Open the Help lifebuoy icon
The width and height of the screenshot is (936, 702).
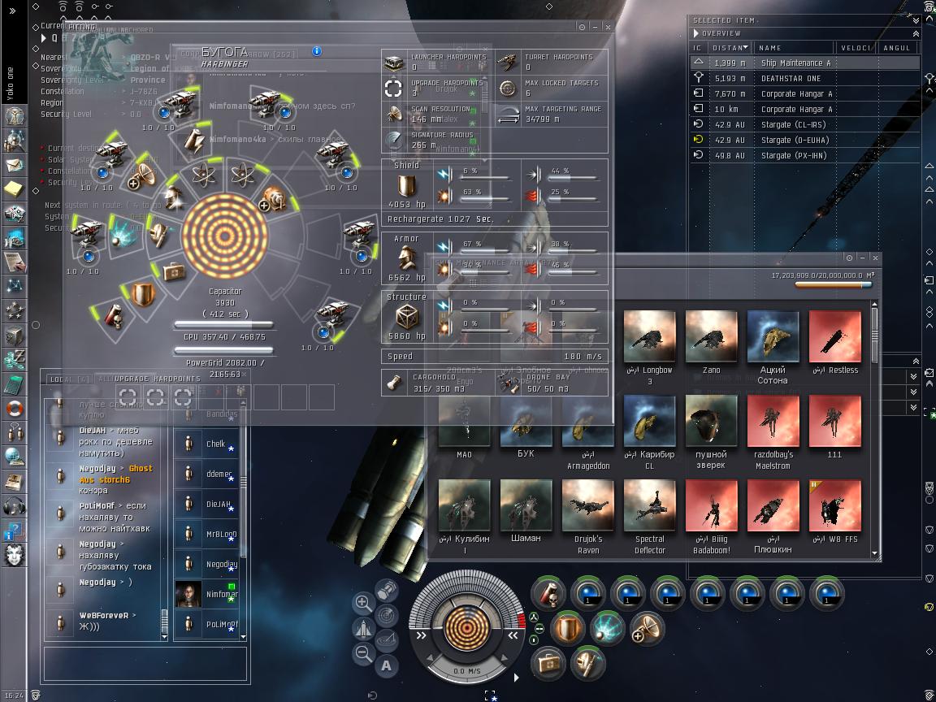pos(13,409)
